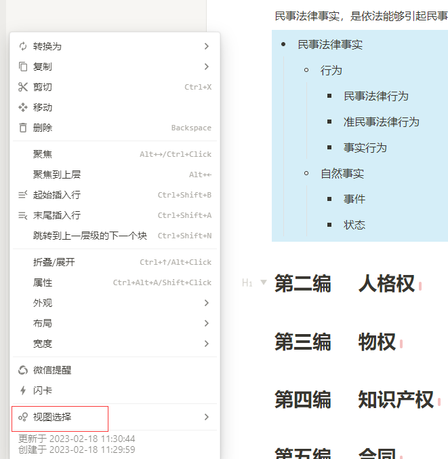Click the hollow bullet before 行为
448x459 pixels.
point(306,70)
